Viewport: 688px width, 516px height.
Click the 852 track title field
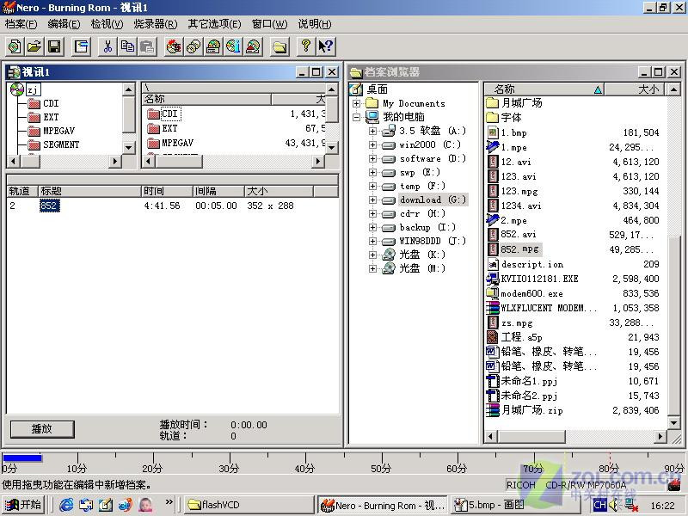(49, 206)
